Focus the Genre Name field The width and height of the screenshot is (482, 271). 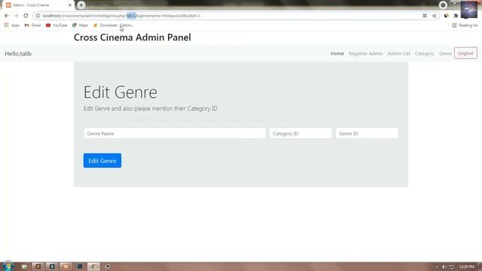(x=174, y=133)
